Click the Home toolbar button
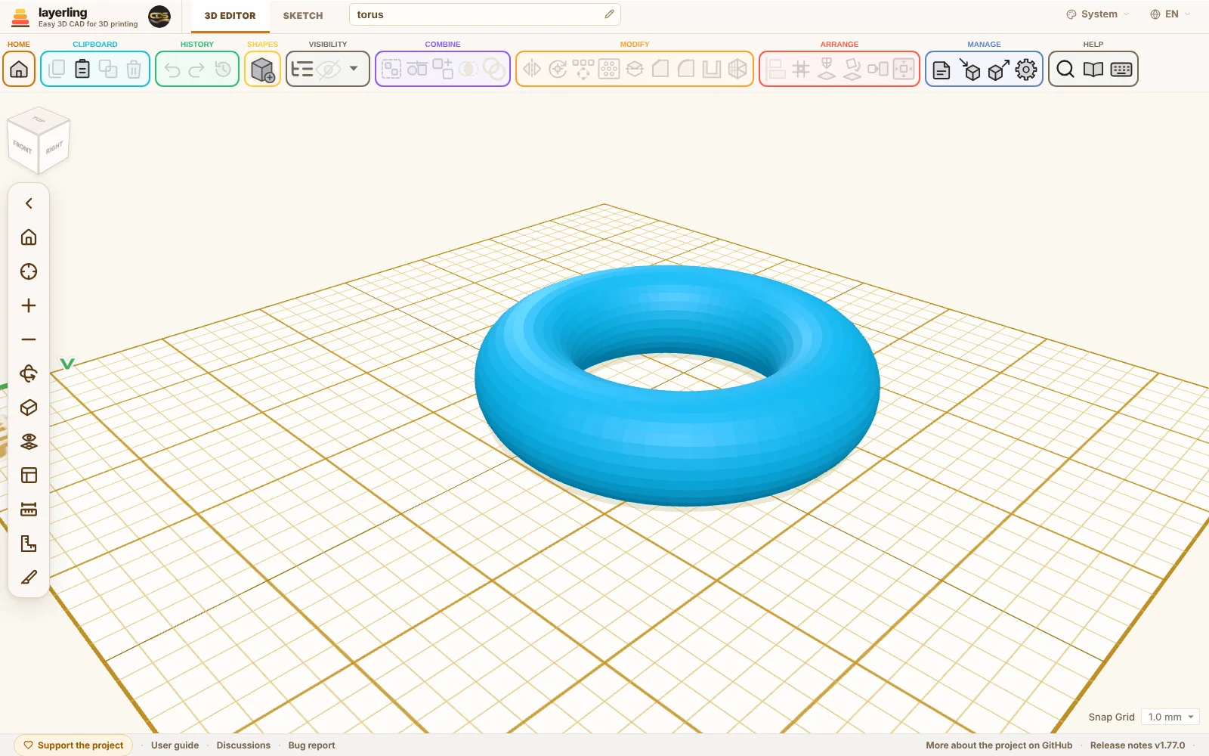The width and height of the screenshot is (1209, 756). tap(19, 69)
